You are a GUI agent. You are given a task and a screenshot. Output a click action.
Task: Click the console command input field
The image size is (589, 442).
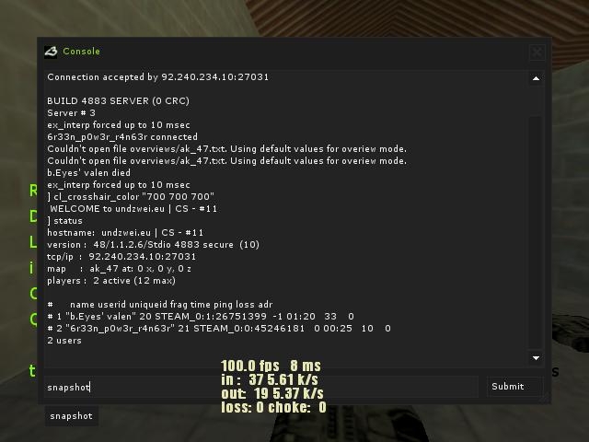[261, 387]
